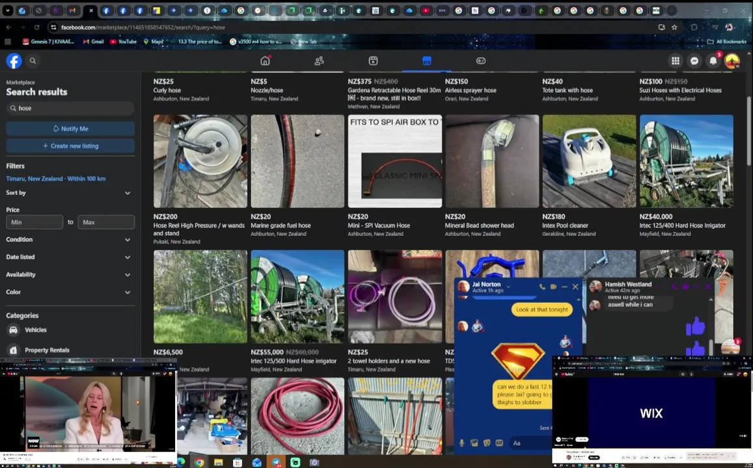The height and width of the screenshot is (468, 753).
Task: Open the Hose Reel High Pressure listing photo
Action: click(200, 161)
